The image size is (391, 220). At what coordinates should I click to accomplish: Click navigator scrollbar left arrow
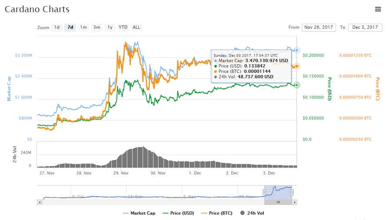(x=40, y=202)
